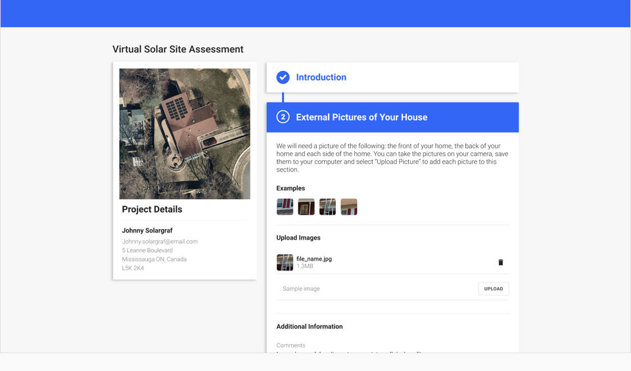Click the Sample image input field
The width and height of the screenshot is (631, 371).
pos(376,289)
